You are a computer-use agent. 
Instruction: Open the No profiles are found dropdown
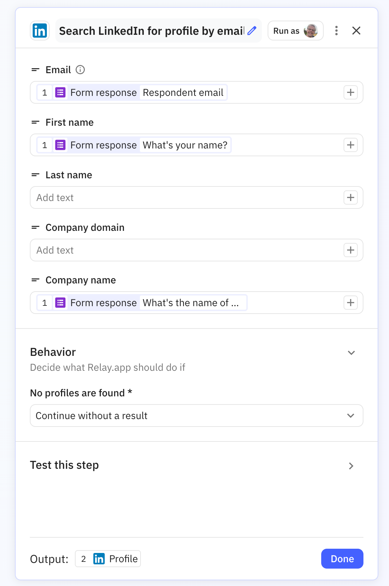[x=196, y=416]
